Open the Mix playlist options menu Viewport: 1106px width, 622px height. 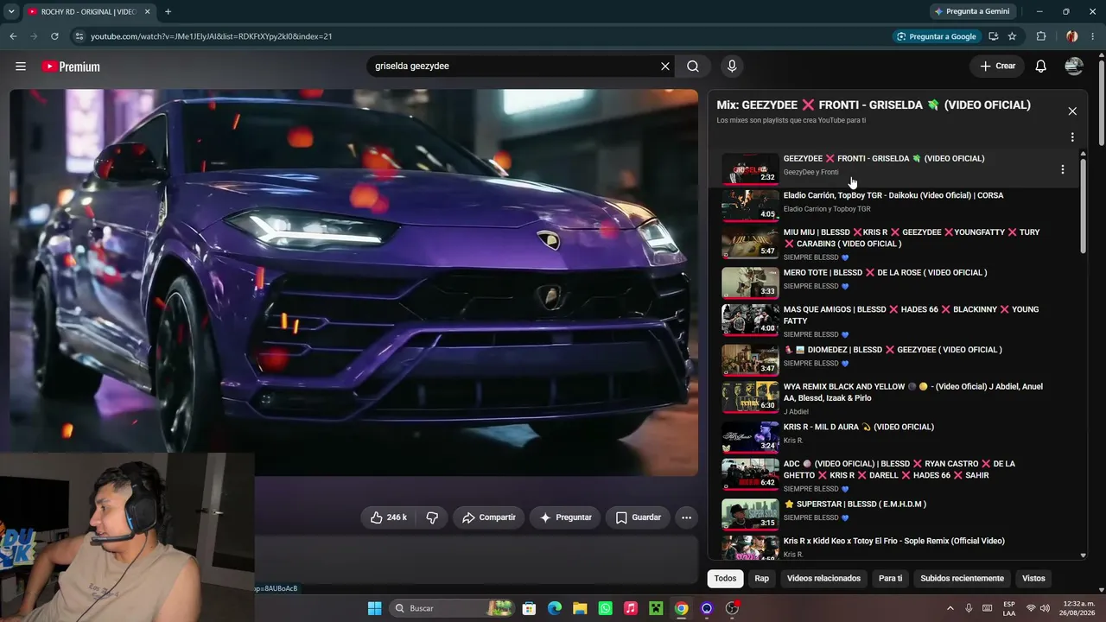click(x=1072, y=137)
